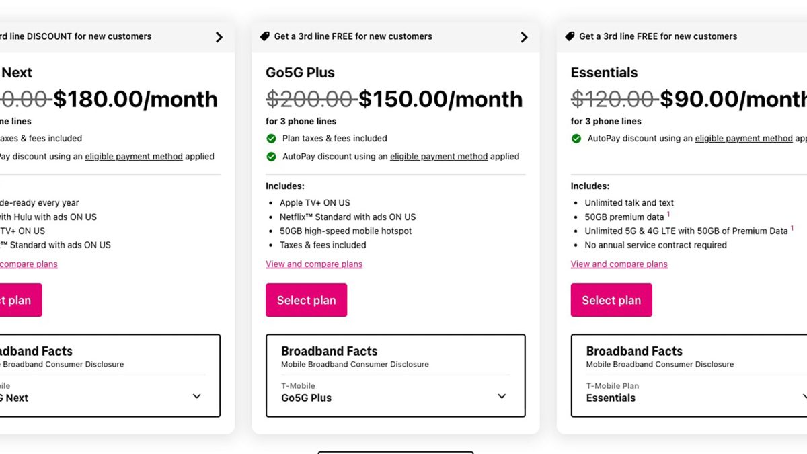Expand Go5G Plus Broadband Facts chevron
Screen dimensions: 807x454
click(502, 396)
